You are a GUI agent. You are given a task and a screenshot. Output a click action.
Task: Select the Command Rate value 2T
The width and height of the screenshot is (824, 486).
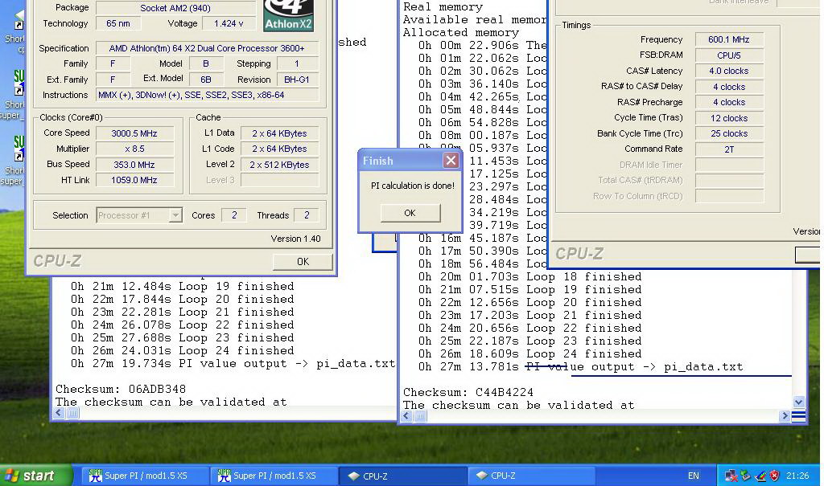(729, 149)
